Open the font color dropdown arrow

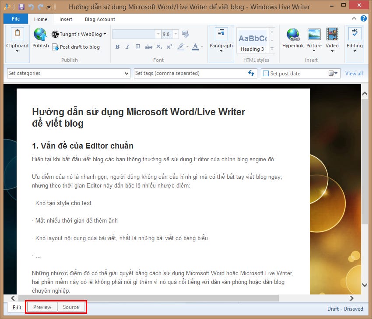click(202, 46)
